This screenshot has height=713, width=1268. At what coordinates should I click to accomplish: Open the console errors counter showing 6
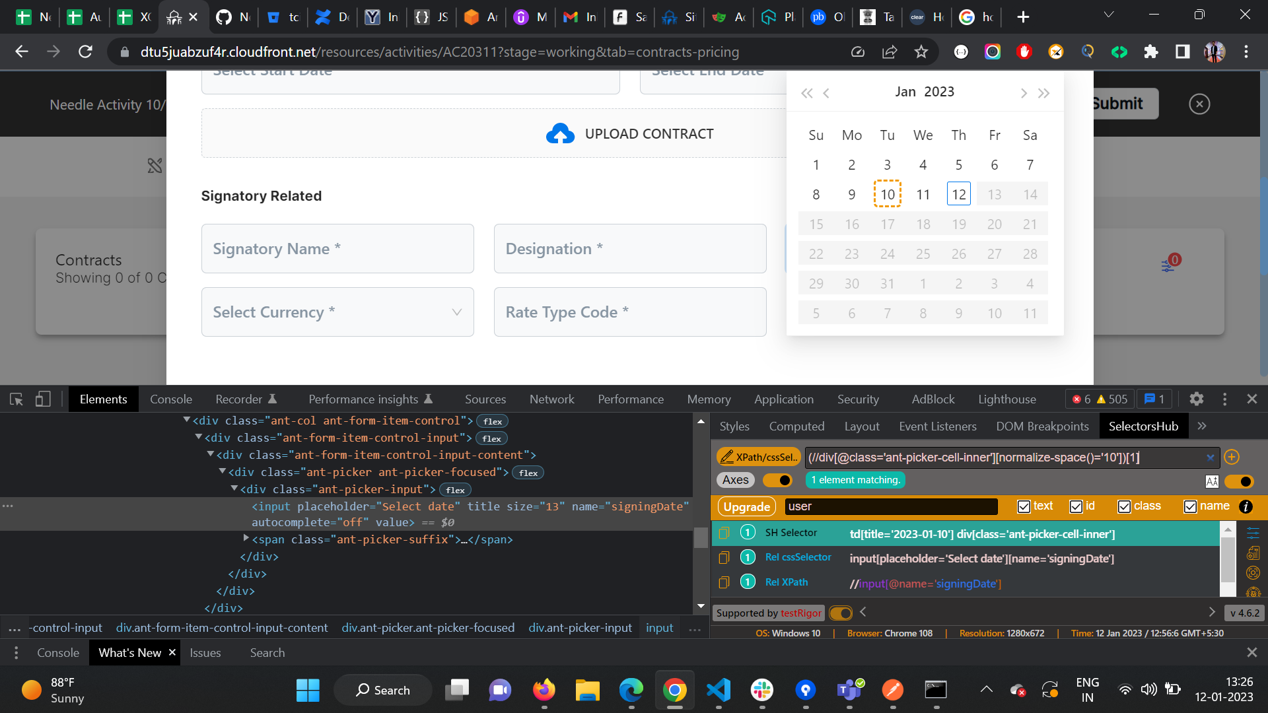point(1080,399)
